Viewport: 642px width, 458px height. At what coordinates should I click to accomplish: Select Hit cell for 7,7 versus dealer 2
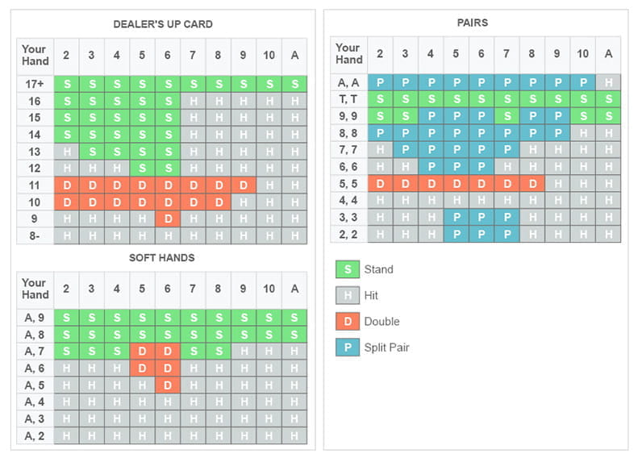(379, 149)
